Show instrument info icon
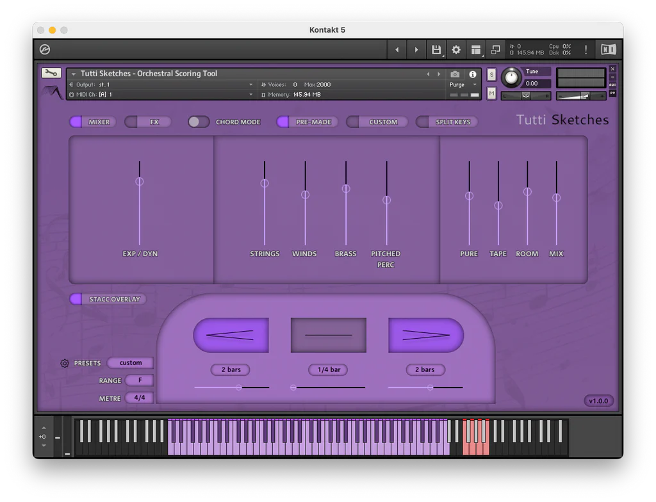 (x=473, y=74)
